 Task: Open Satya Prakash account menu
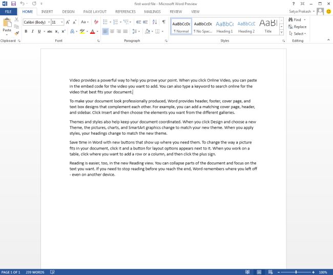(302, 11)
